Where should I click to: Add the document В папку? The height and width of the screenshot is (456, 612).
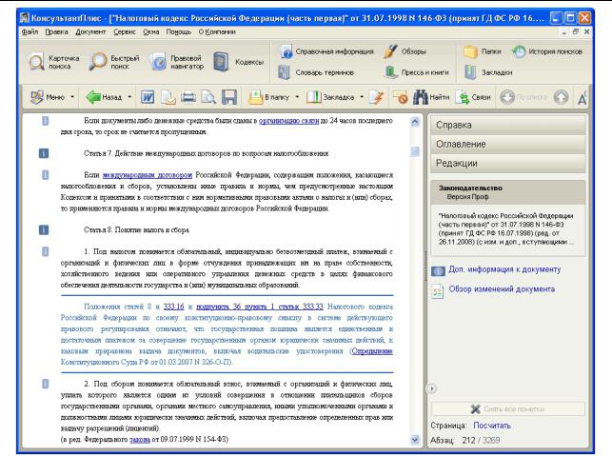coord(269,97)
